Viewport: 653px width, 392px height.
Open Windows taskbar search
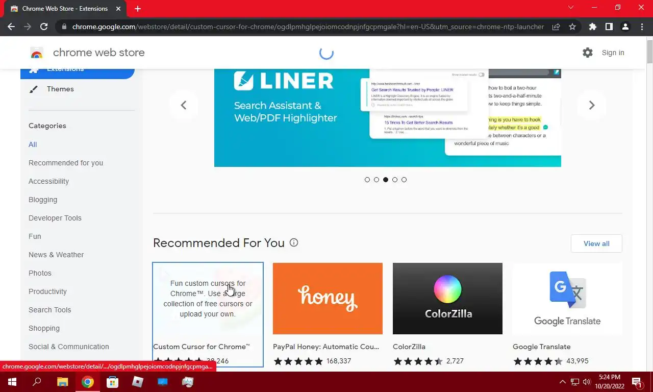[37, 382]
